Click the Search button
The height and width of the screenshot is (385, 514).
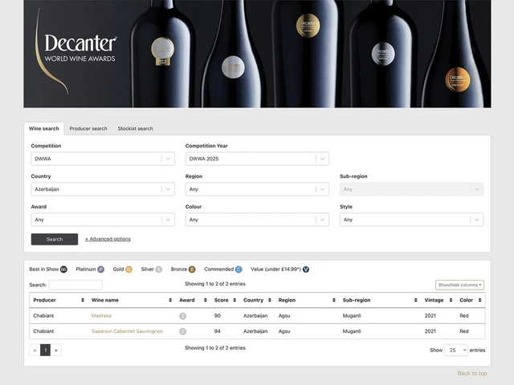click(x=55, y=239)
